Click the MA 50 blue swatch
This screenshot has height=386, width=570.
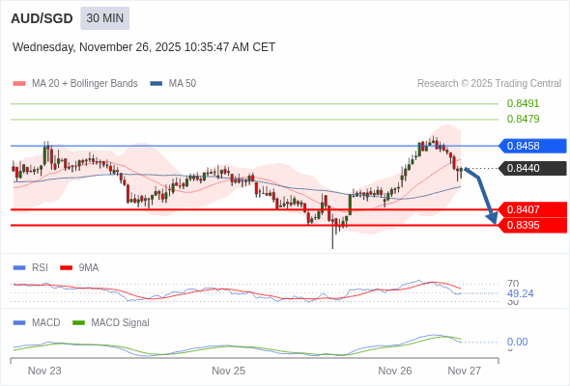[157, 84]
